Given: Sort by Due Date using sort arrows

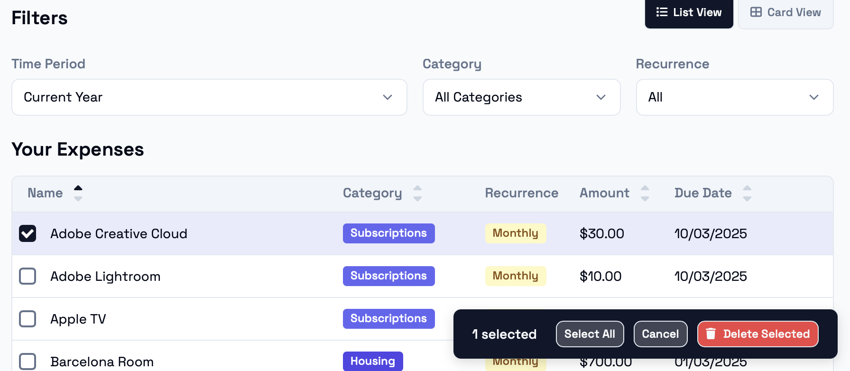Looking at the screenshot, I should (x=747, y=193).
